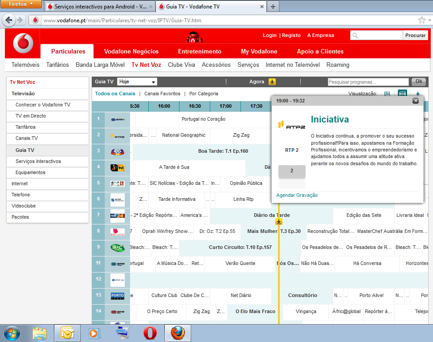Open the Entretenimento tab
Image resolution: width=433 pixels, height=342 pixels.
click(200, 51)
